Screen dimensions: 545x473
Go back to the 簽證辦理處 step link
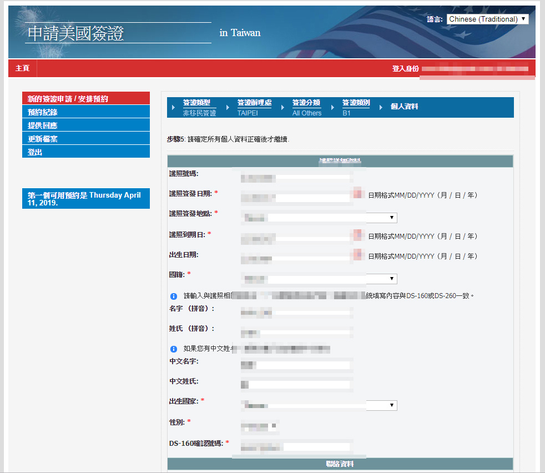pos(254,103)
